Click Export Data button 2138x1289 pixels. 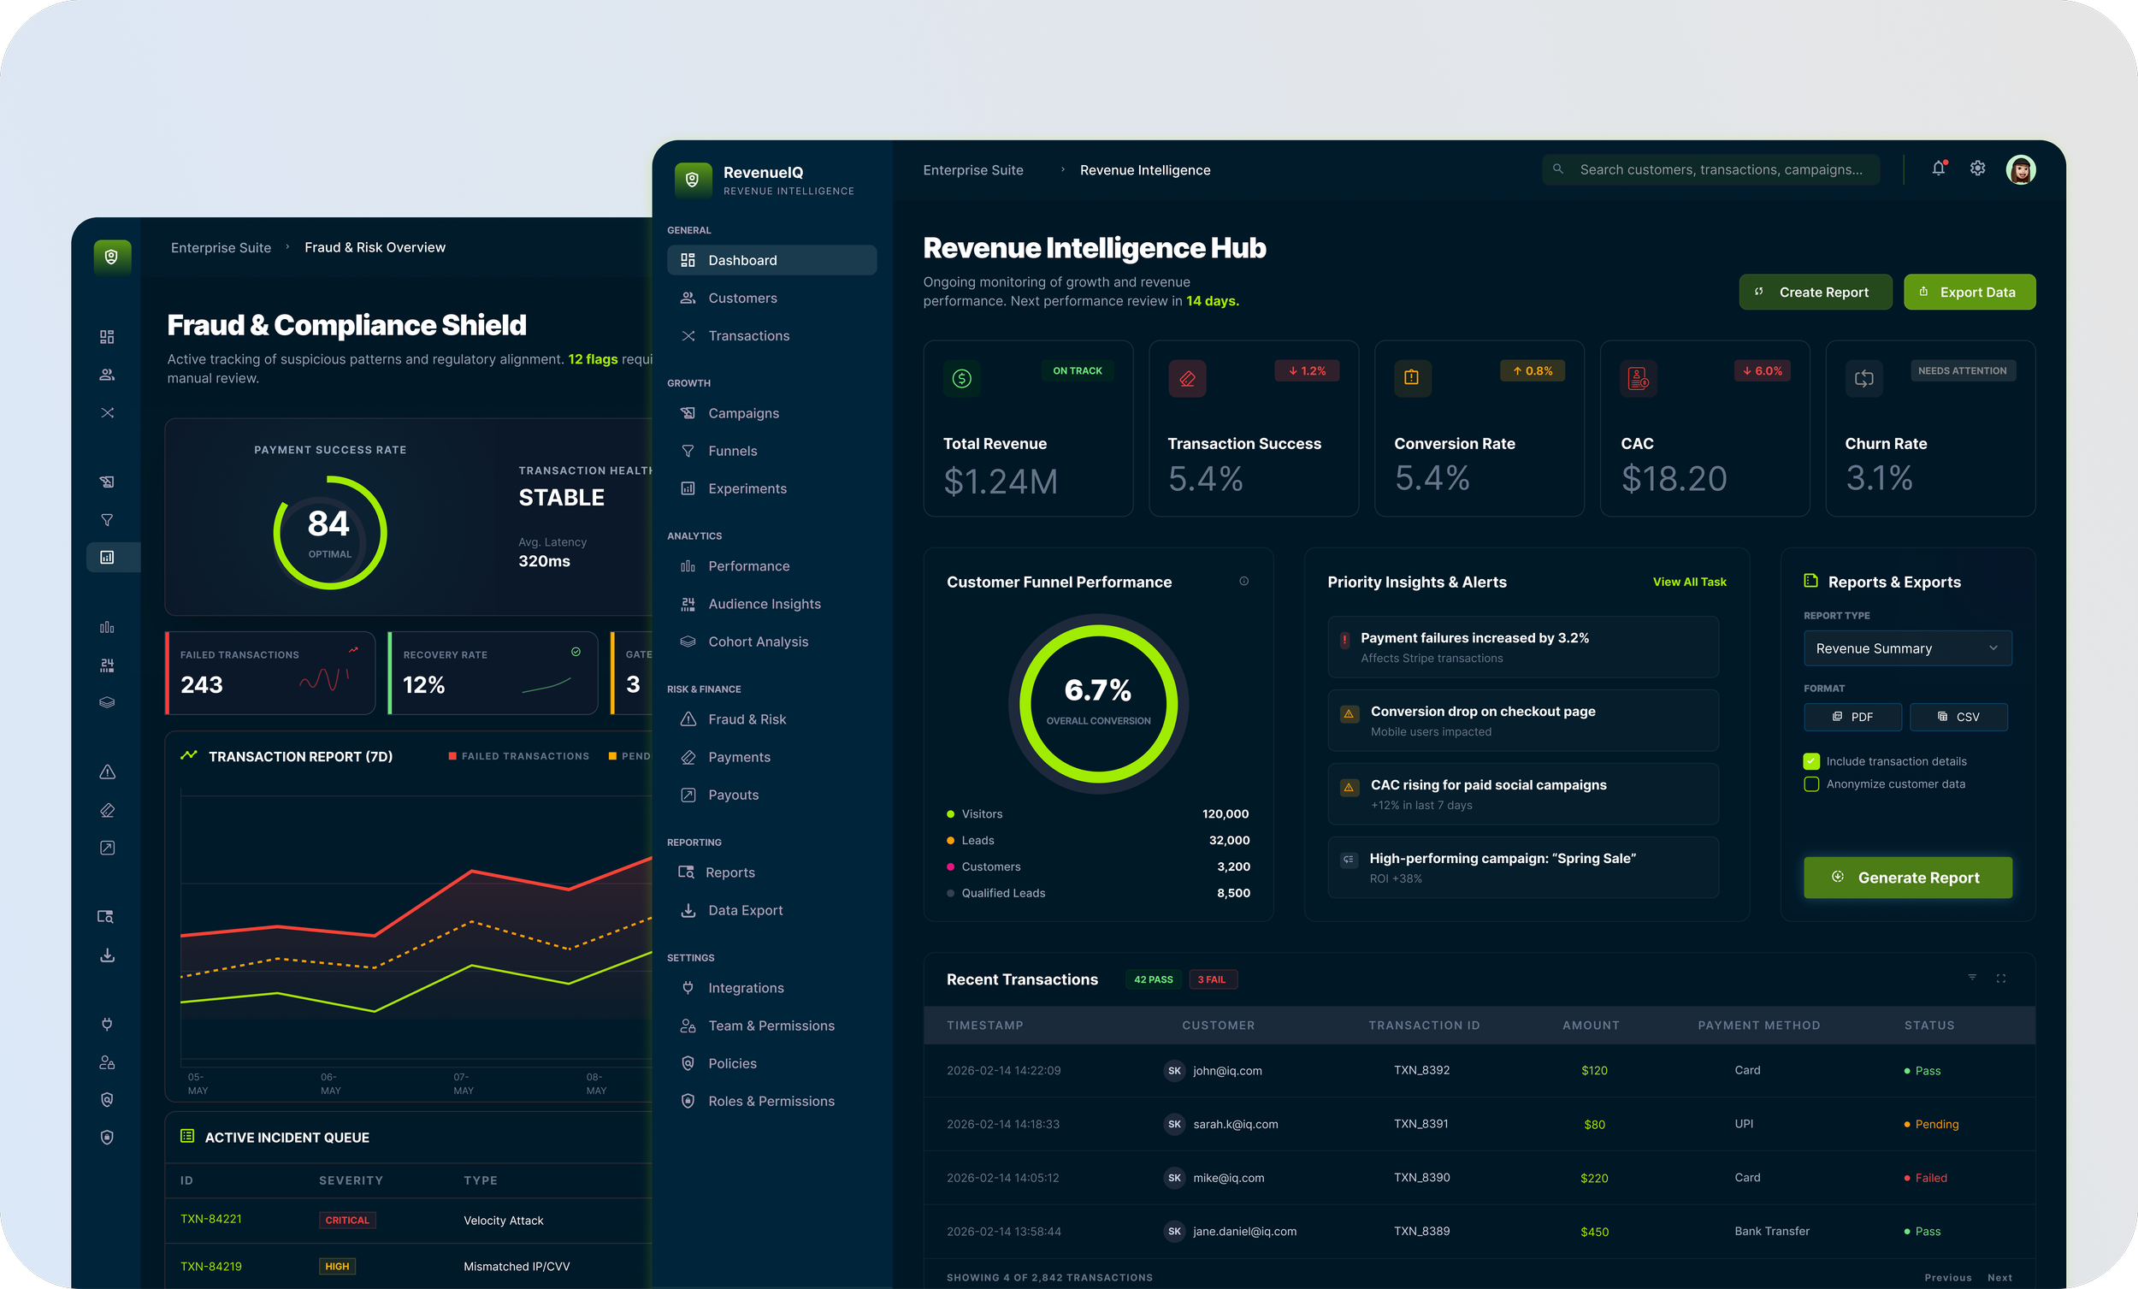click(1970, 293)
